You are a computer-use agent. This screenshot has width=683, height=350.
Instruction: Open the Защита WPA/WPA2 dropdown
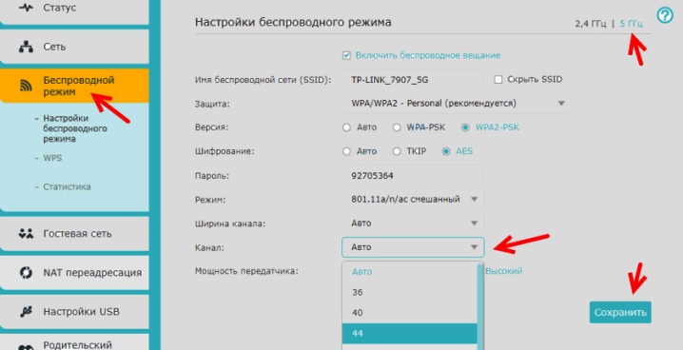click(456, 104)
